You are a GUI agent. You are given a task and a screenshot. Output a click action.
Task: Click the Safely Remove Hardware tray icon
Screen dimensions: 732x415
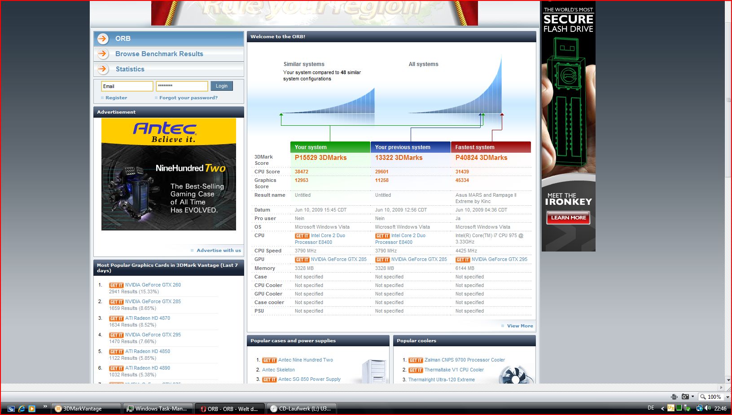point(687,408)
